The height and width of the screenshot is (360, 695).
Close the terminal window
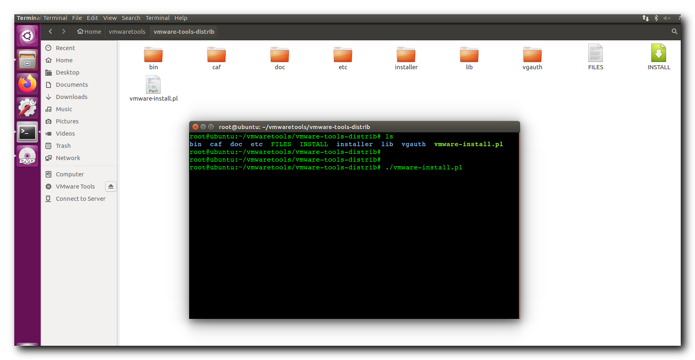click(x=195, y=127)
